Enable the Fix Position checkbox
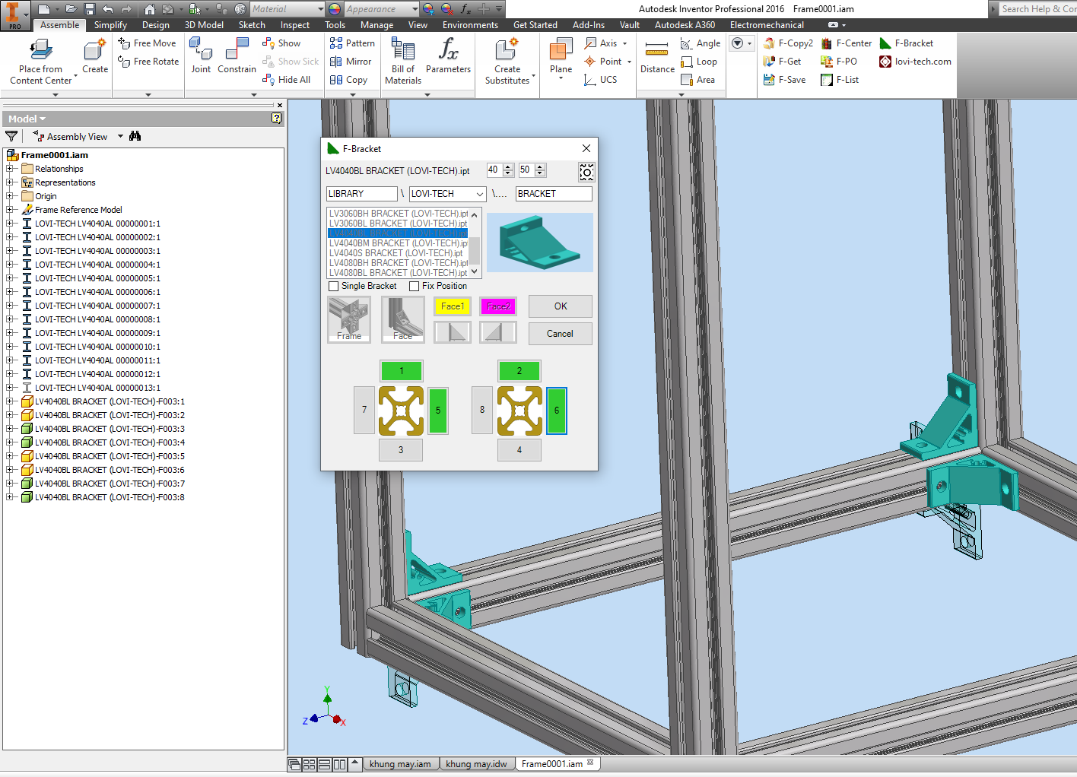1077x777 pixels. pos(414,287)
